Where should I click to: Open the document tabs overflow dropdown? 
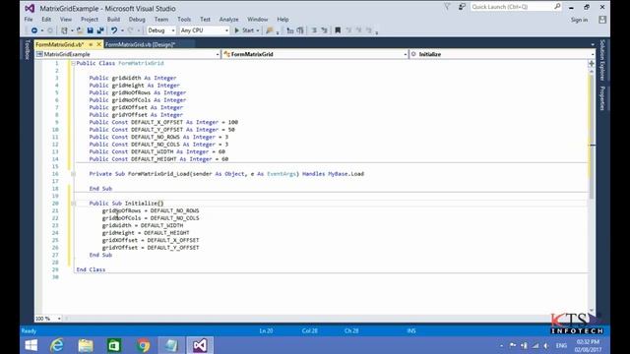click(x=593, y=44)
